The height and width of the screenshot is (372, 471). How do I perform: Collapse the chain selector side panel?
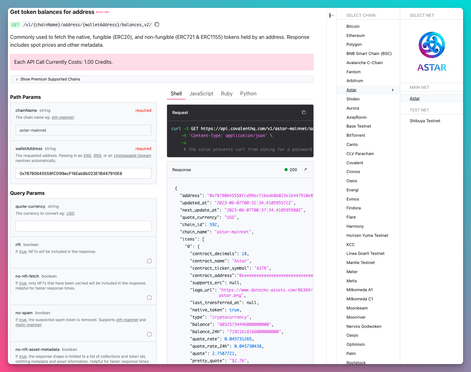331,15
